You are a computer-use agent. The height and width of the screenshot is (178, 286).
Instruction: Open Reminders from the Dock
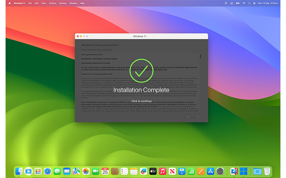pyautogui.click(x=124, y=171)
